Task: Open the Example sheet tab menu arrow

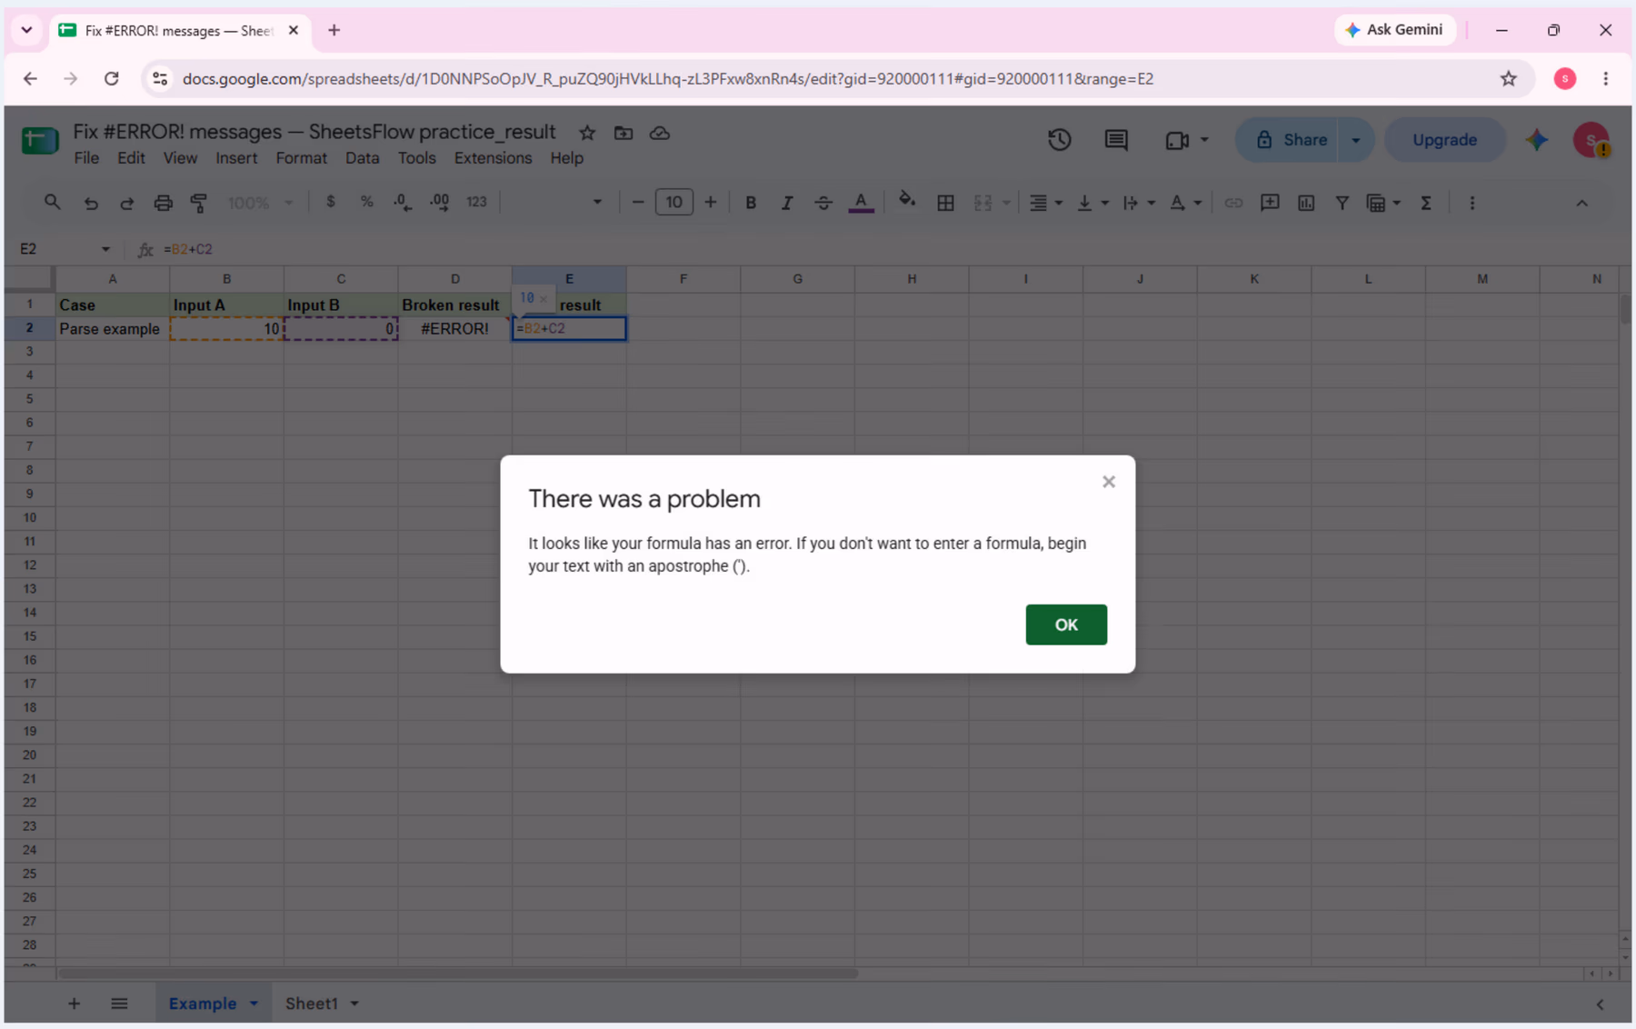Action: click(254, 1004)
